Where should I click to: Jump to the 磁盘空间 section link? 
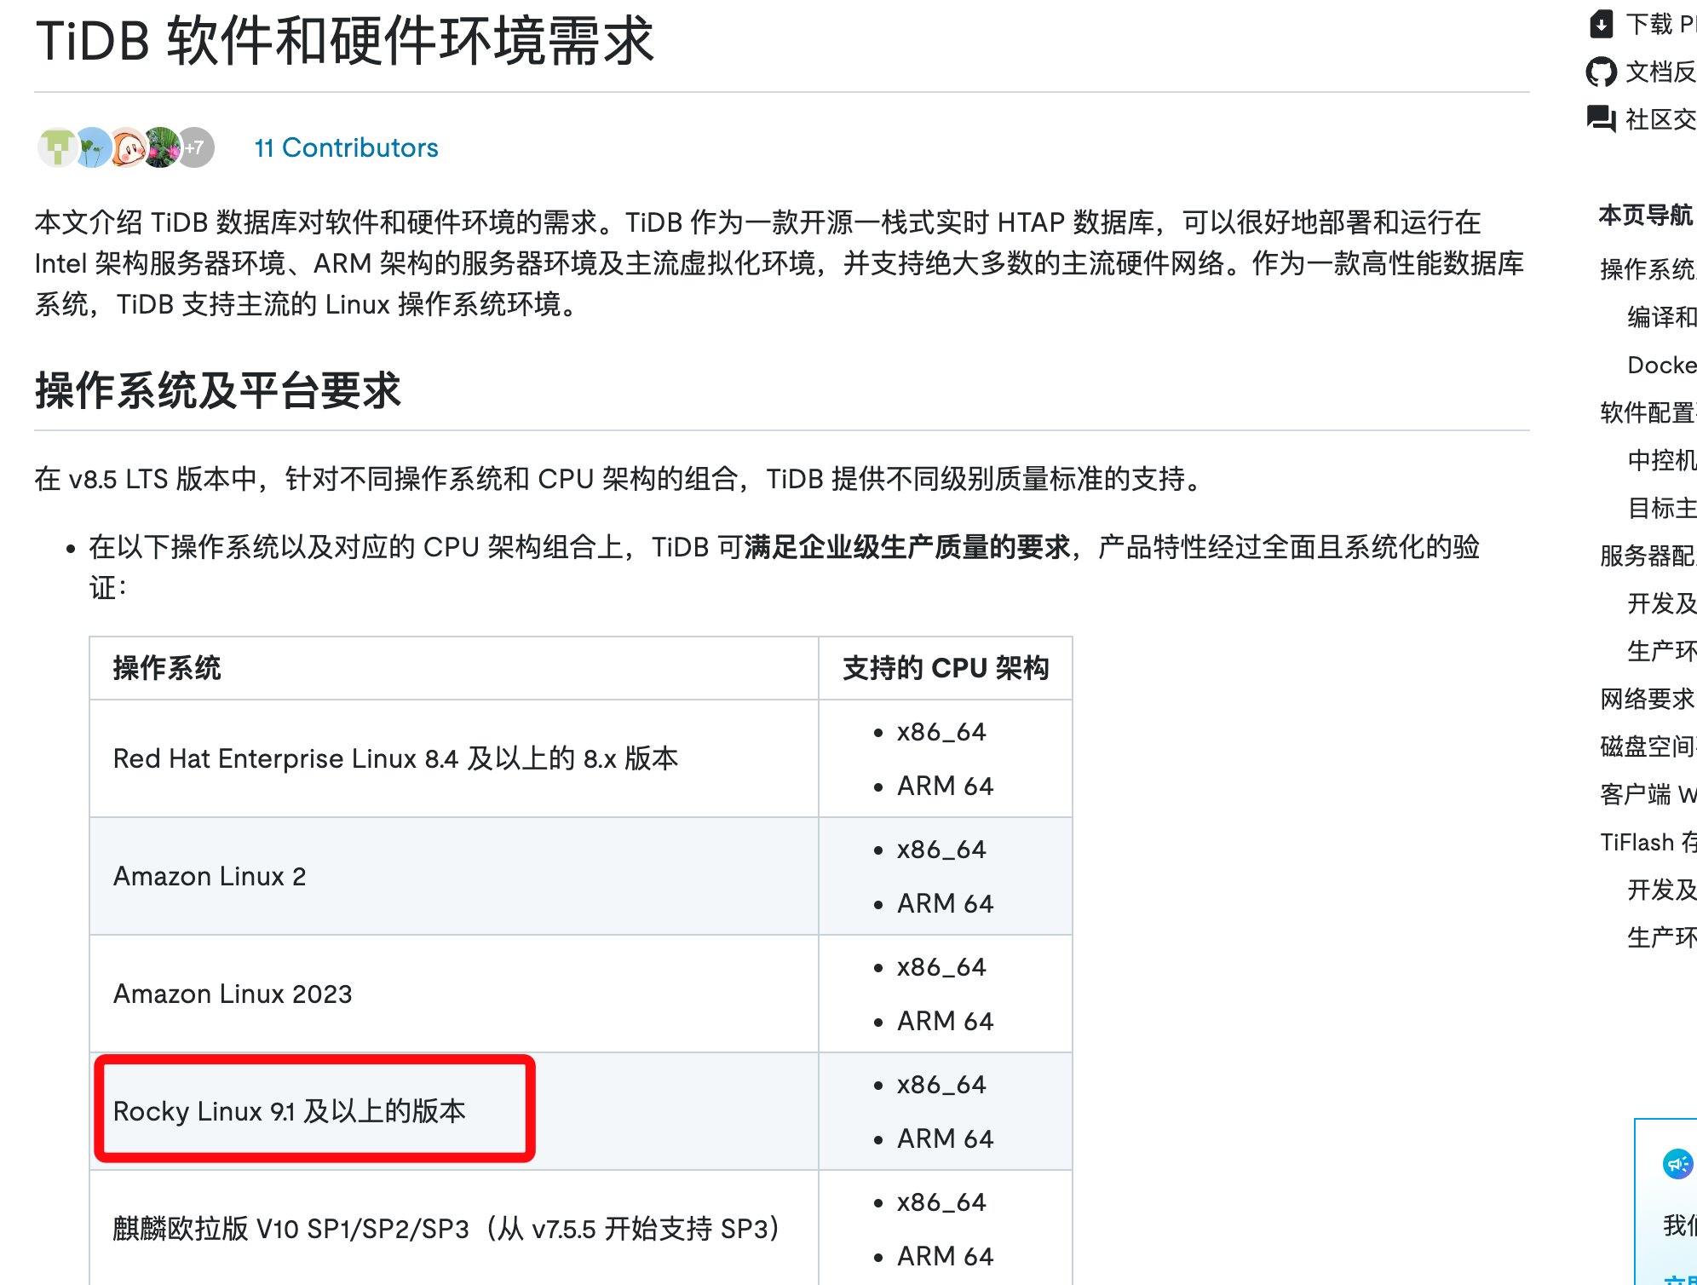[1647, 746]
